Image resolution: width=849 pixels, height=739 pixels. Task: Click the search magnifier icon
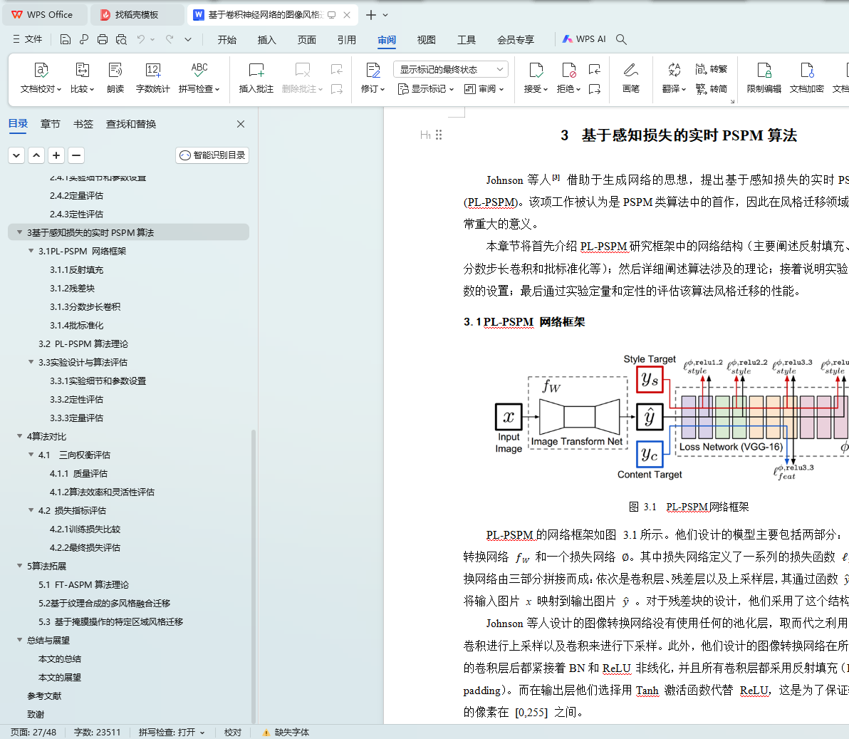coord(622,39)
